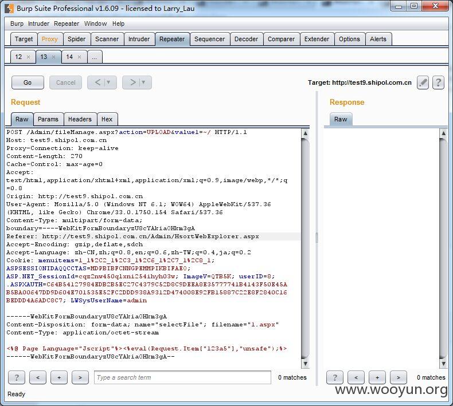This screenshot has height=406, width=453.
Task: Click the request search term field
Action: [182, 377]
